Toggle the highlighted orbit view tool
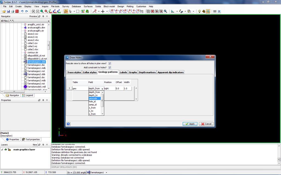 coord(66,11)
